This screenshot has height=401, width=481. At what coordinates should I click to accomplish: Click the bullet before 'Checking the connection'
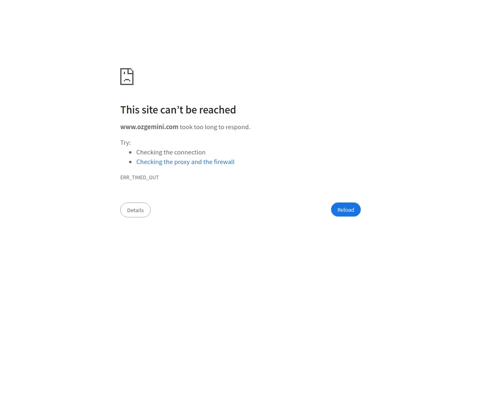130,152
